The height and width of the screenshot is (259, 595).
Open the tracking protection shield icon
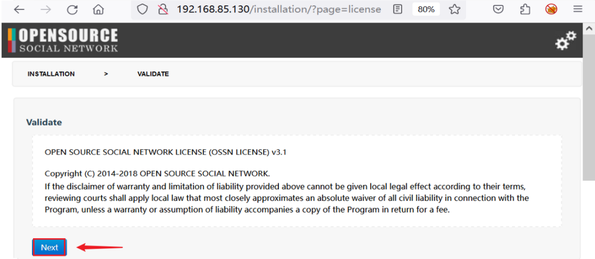[142, 9]
